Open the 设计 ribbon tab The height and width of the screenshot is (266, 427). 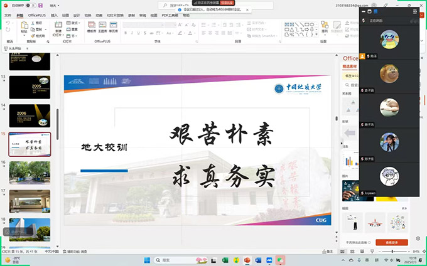(76, 14)
